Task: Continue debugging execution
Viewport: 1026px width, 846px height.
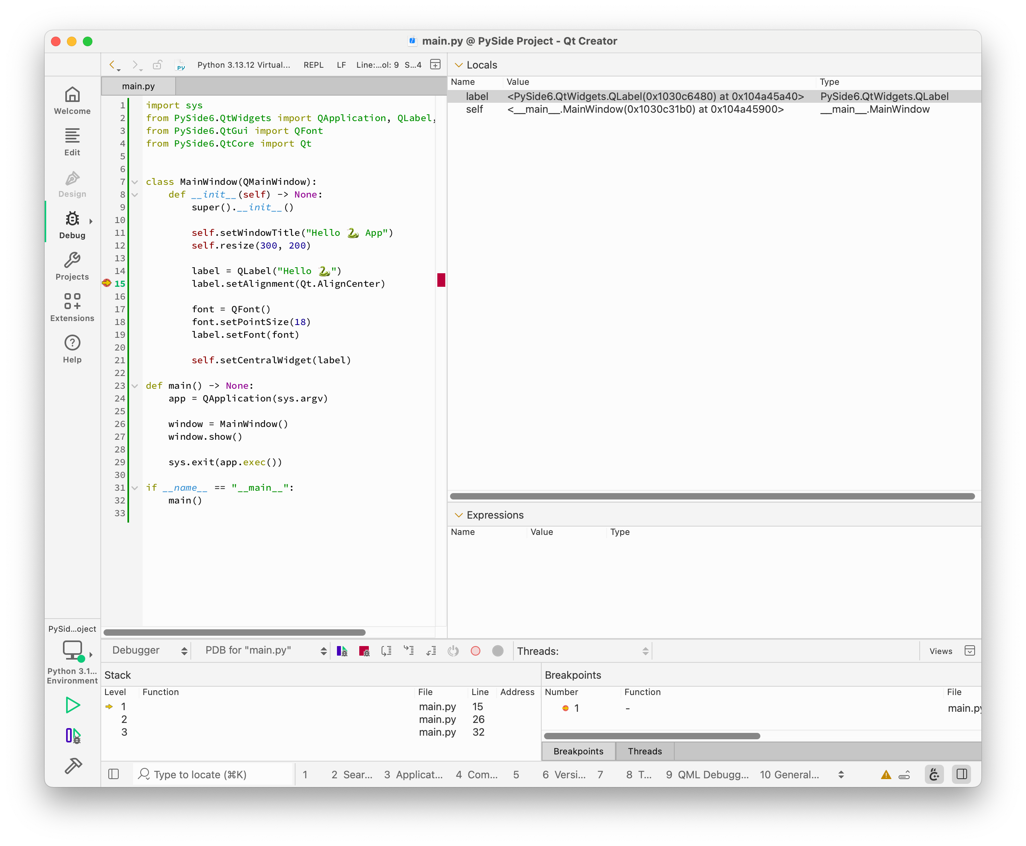Action: tap(343, 650)
